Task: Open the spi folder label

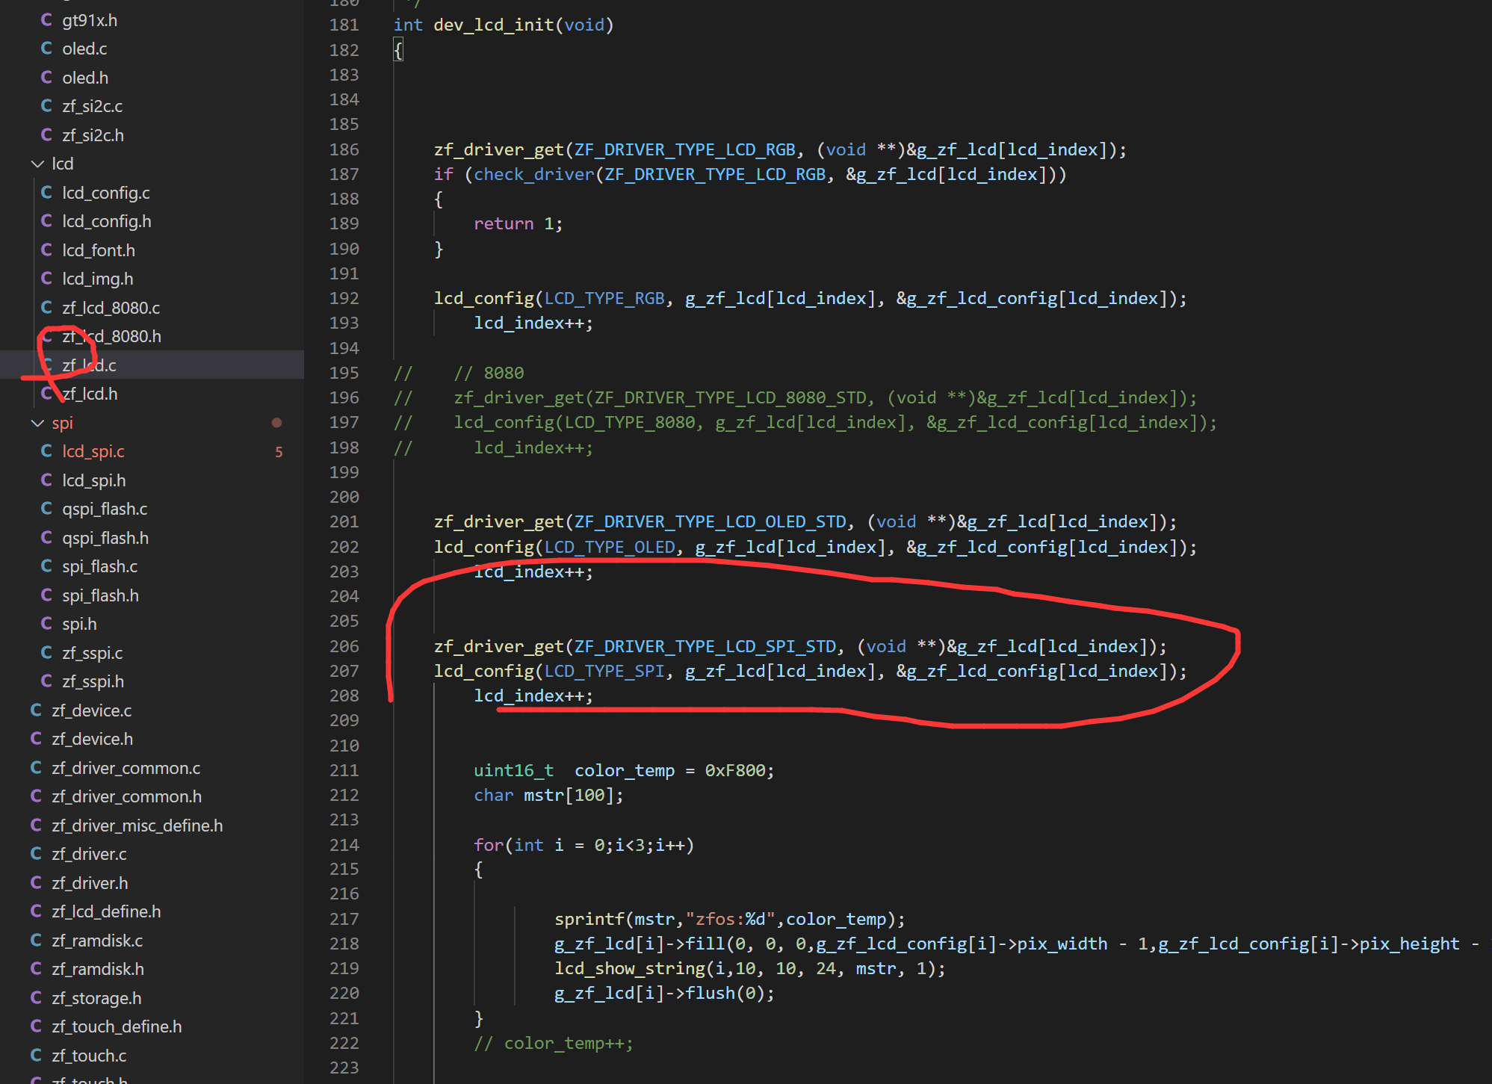Action: point(63,423)
